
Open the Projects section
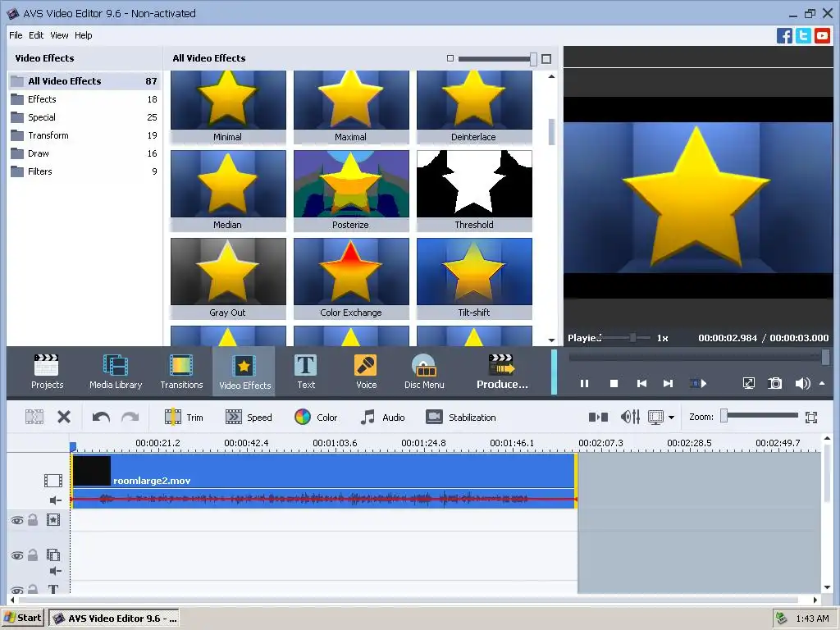pyautogui.click(x=47, y=372)
